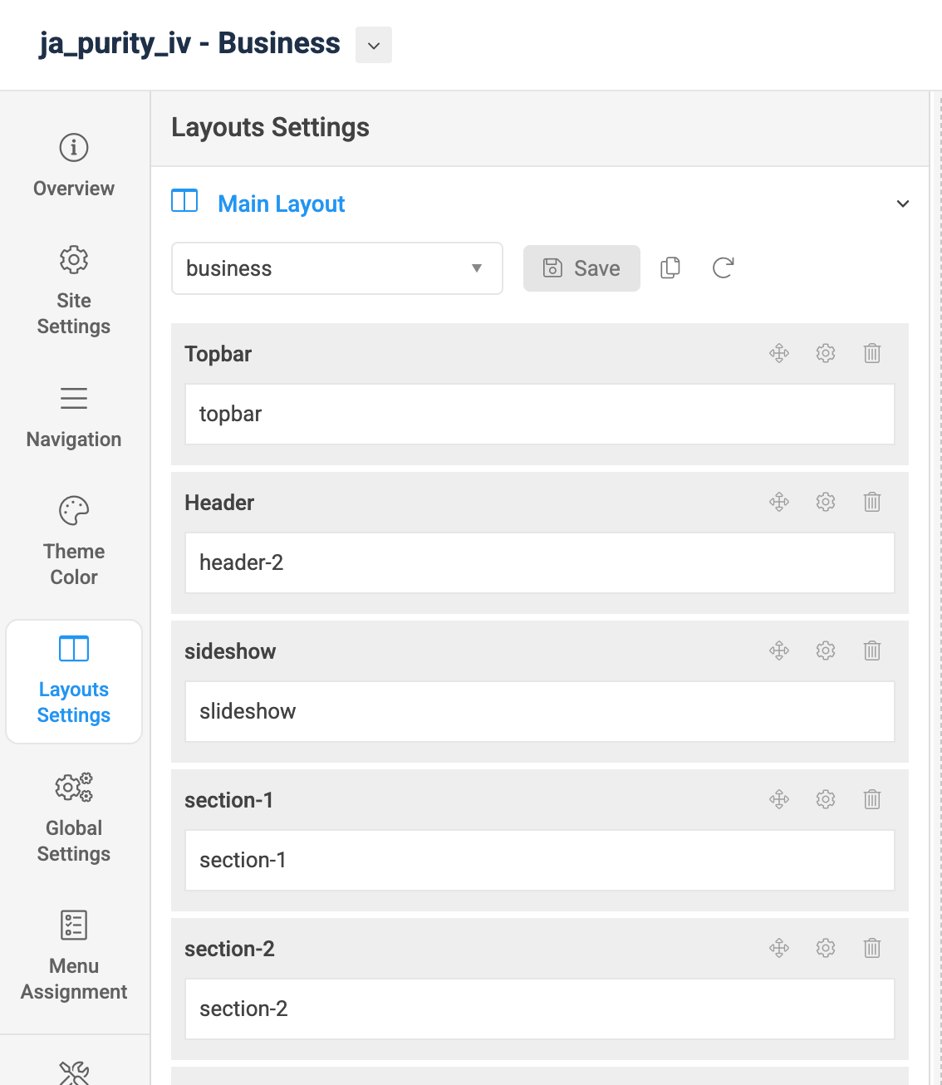Go to the Overview tab
942x1085 pixels.
coord(74,166)
